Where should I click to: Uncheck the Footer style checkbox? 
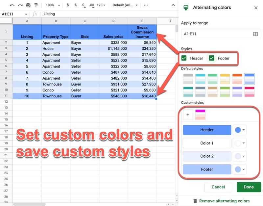[x=212, y=58]
